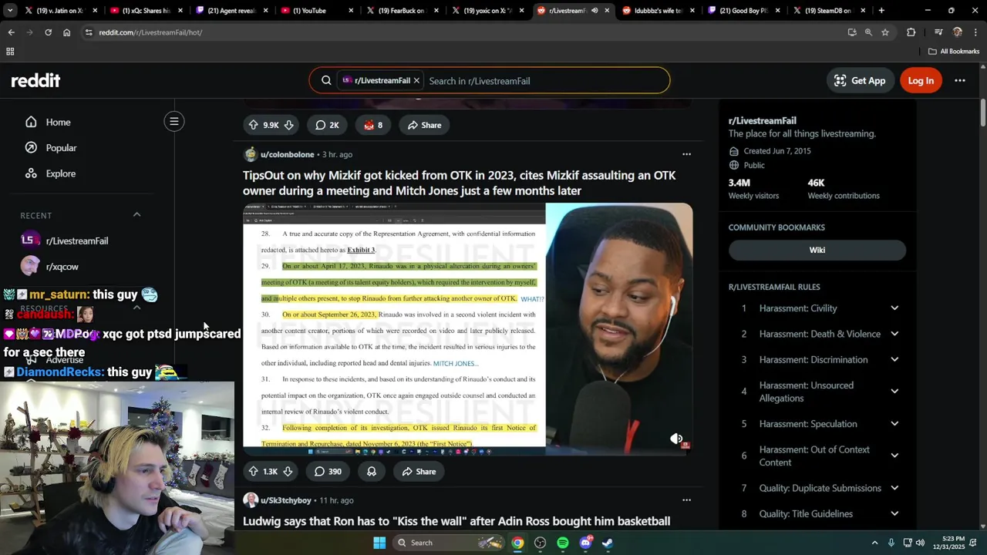Screen dimensions: 987x555
Task: Remove r/LivestreamFail search filter
Action: (x=416, y=80)
